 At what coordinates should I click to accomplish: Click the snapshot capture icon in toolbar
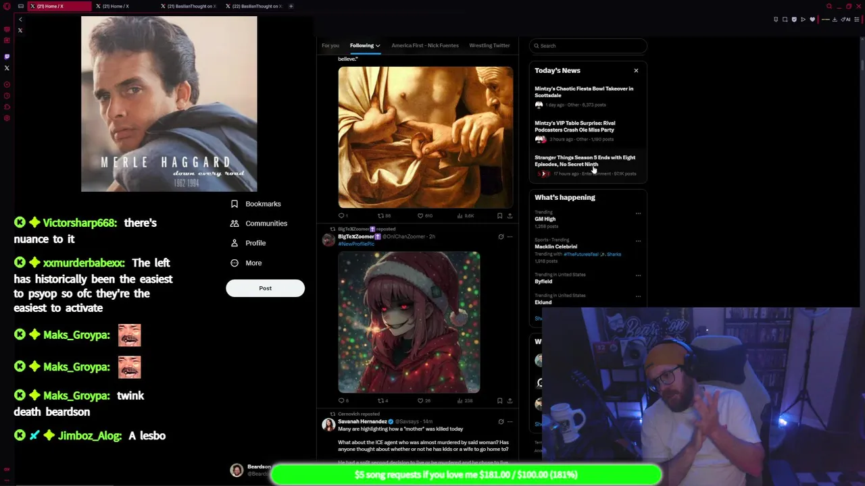click(785, 20)
